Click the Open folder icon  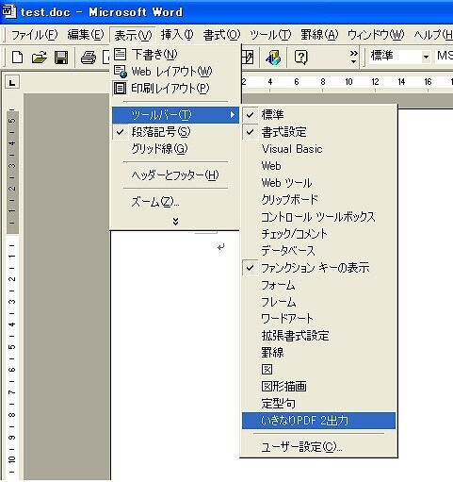pos(40,58)
